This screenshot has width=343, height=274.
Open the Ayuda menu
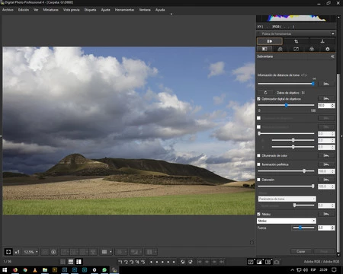tap(160, 10)
